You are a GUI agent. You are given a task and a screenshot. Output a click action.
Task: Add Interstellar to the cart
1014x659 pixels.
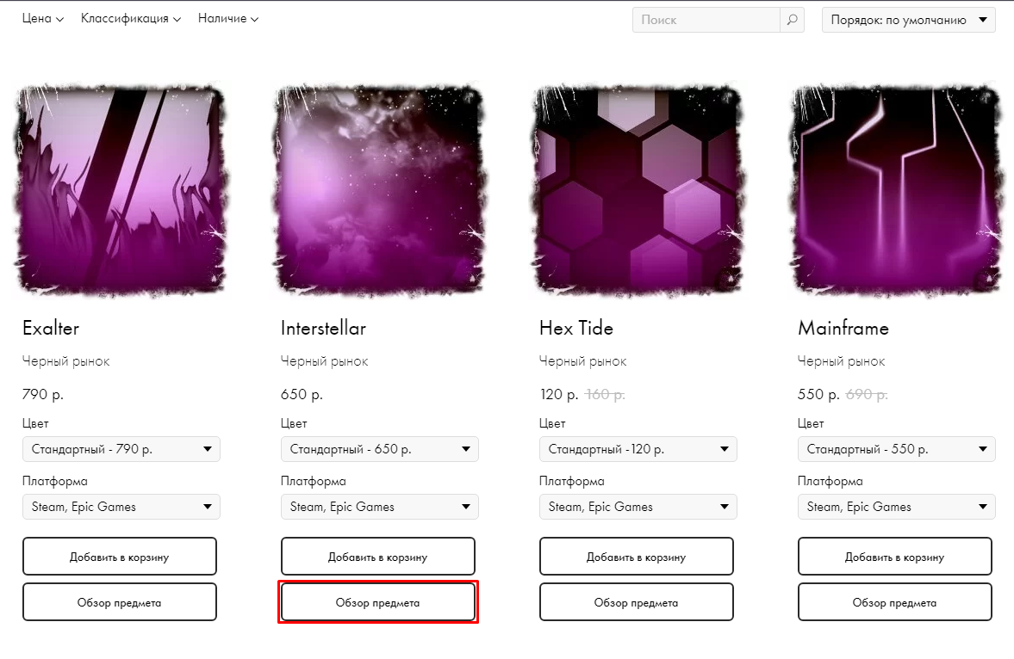377,557
